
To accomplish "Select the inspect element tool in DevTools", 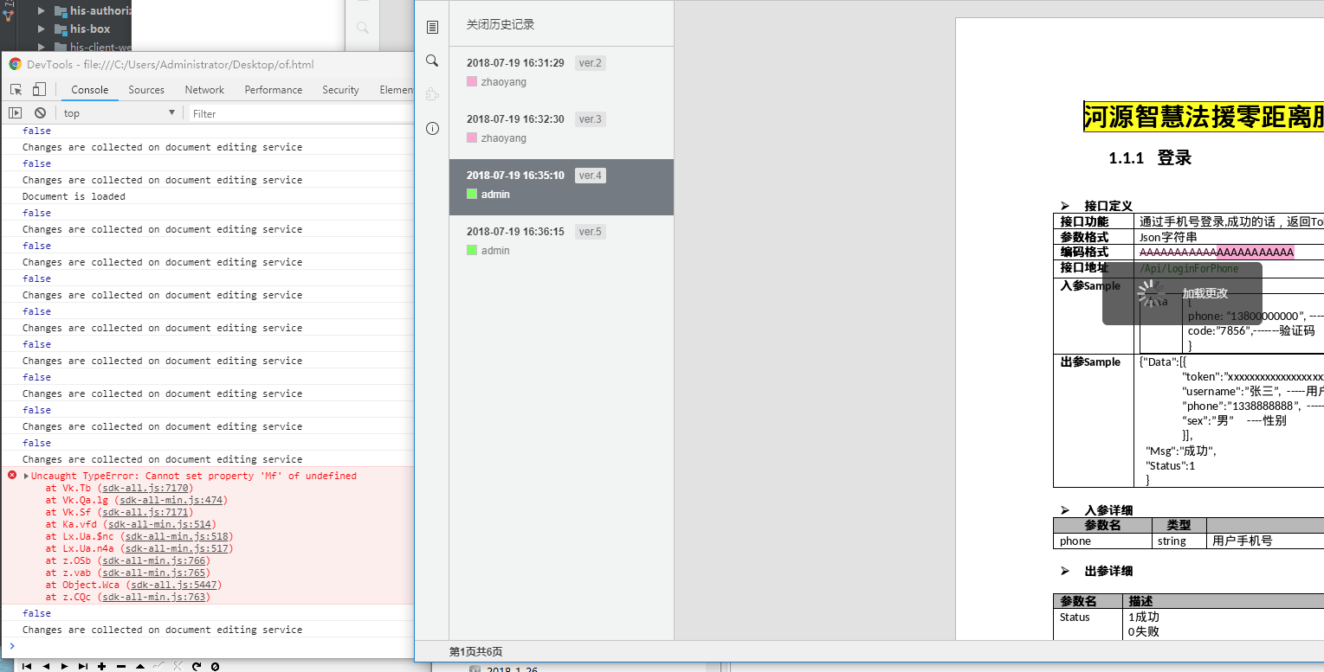I will tap(16, 89).
